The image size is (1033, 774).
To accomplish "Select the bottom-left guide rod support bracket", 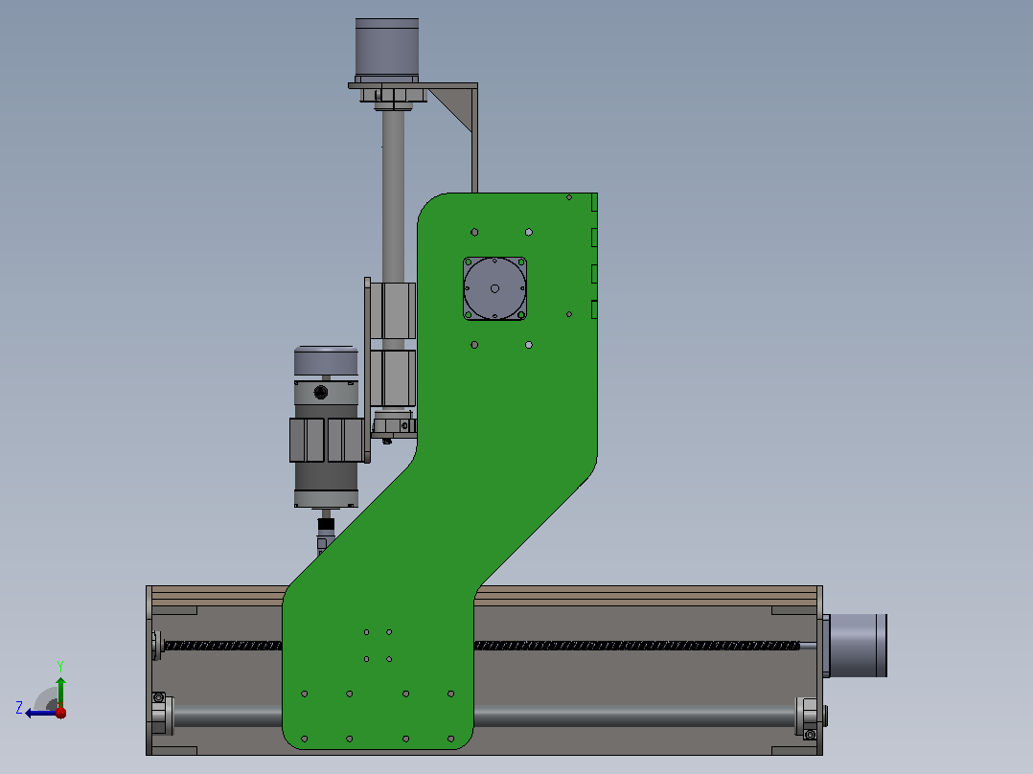I will coord(162,714).
